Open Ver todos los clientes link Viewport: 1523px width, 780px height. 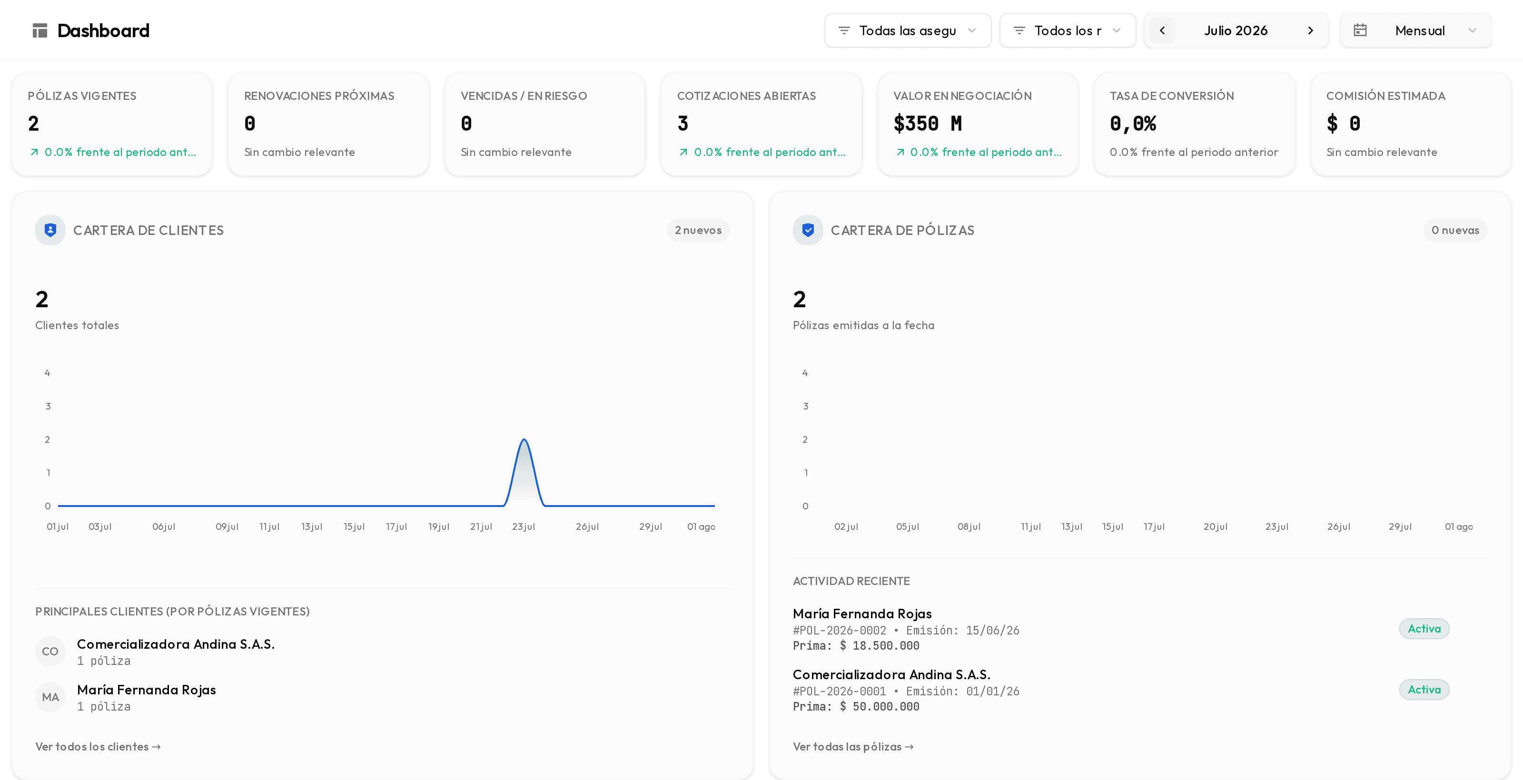(98, 746)
